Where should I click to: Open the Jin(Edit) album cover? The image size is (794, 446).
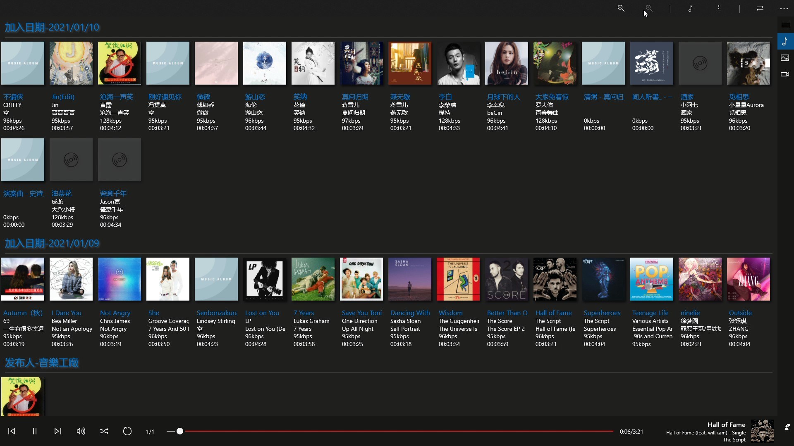coord(71,63)
